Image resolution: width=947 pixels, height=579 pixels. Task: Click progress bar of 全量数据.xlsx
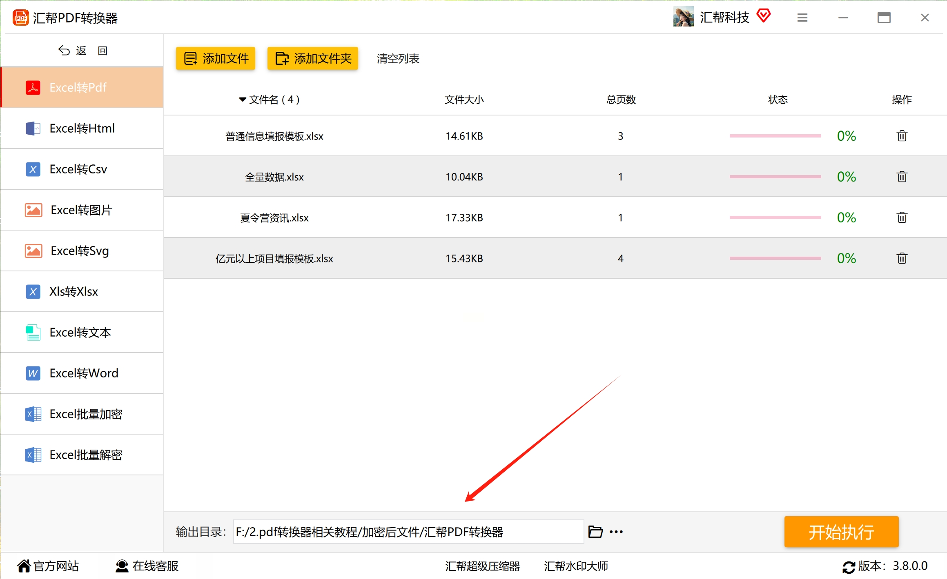[x=775, y=177]
